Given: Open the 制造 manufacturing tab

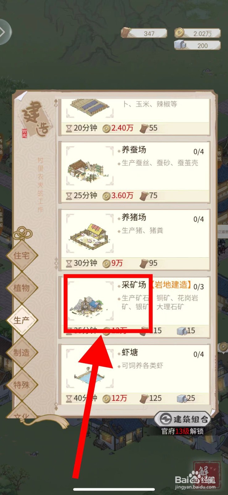Looking at the screenshot, I should point(22,353).
